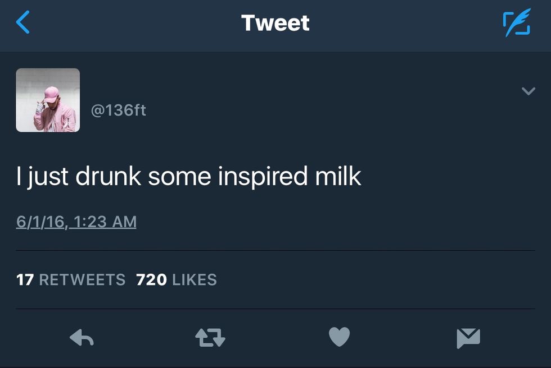View the 17 retweets count number
Viewport: 551px width, 368px height.
coord(25,279)
